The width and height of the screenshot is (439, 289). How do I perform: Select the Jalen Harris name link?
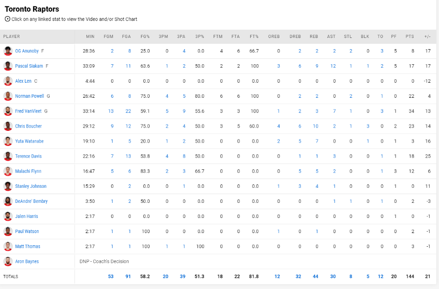coord(27,217)
